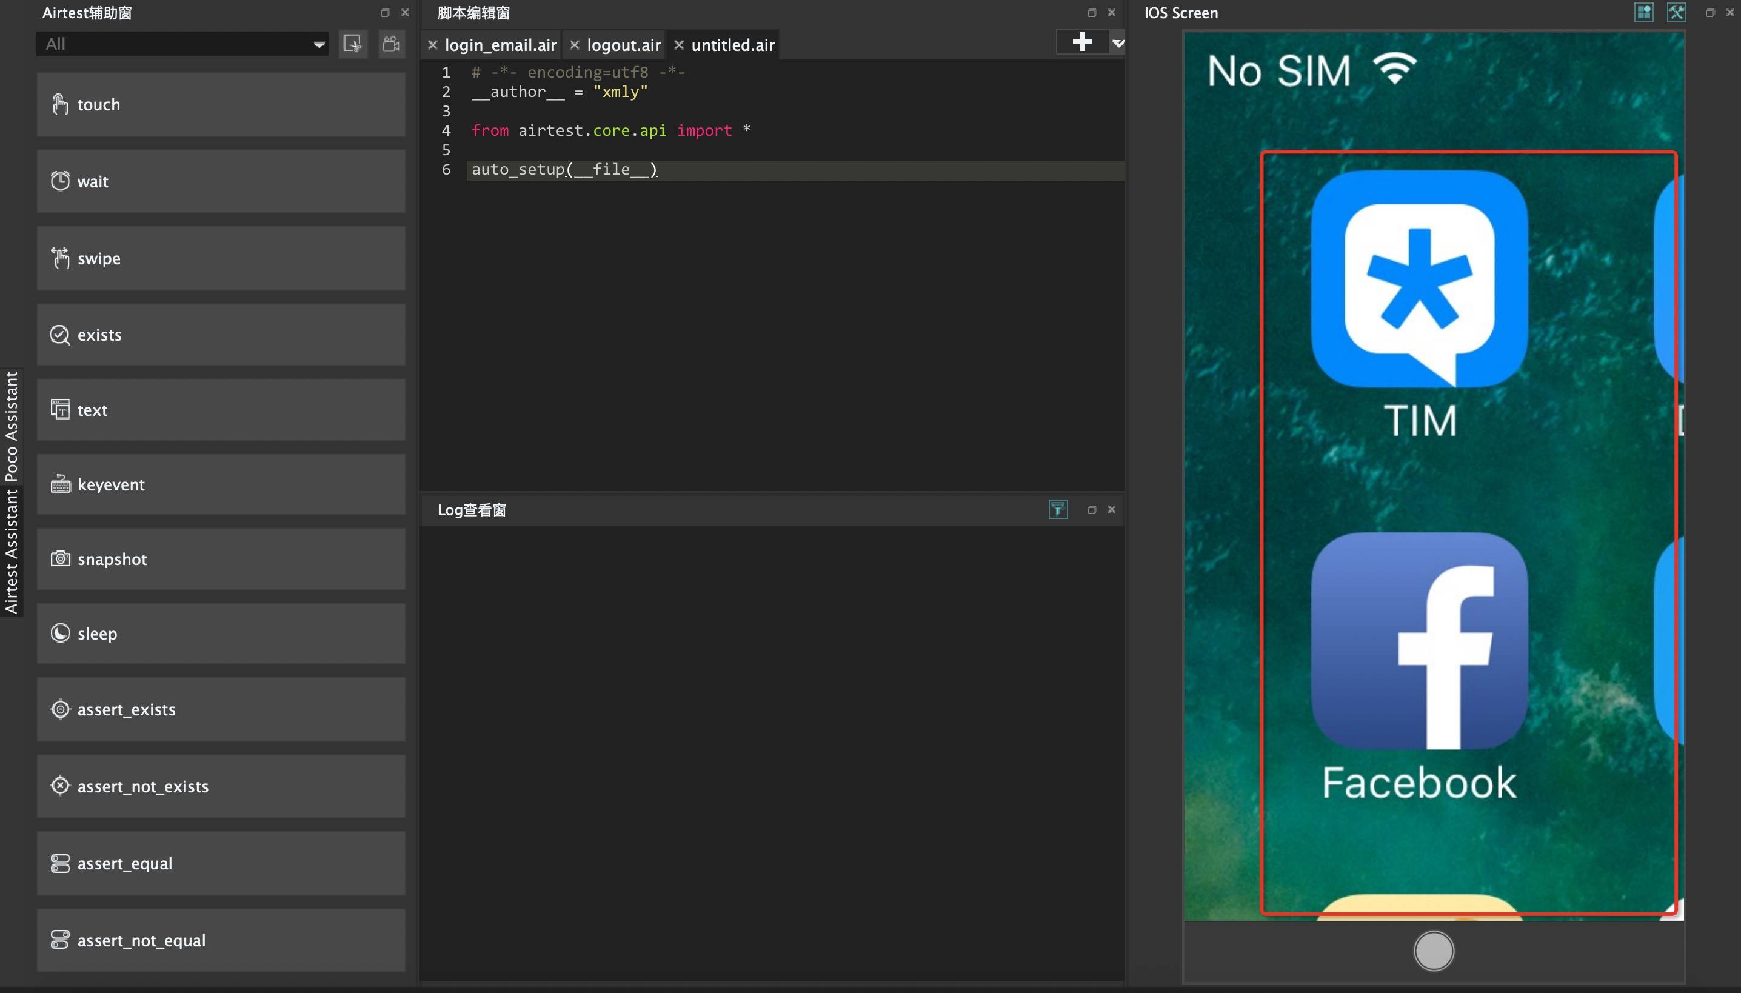This screenshot has width=1741, height=993.
Task: Select the exists command
Action: tap(220, 335)
